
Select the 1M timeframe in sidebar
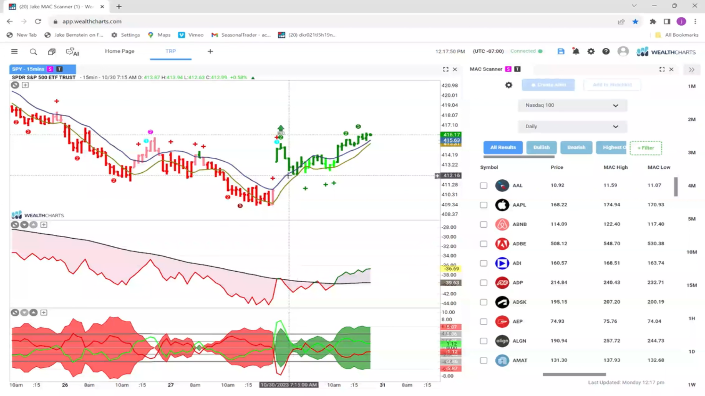click(692, 87)
